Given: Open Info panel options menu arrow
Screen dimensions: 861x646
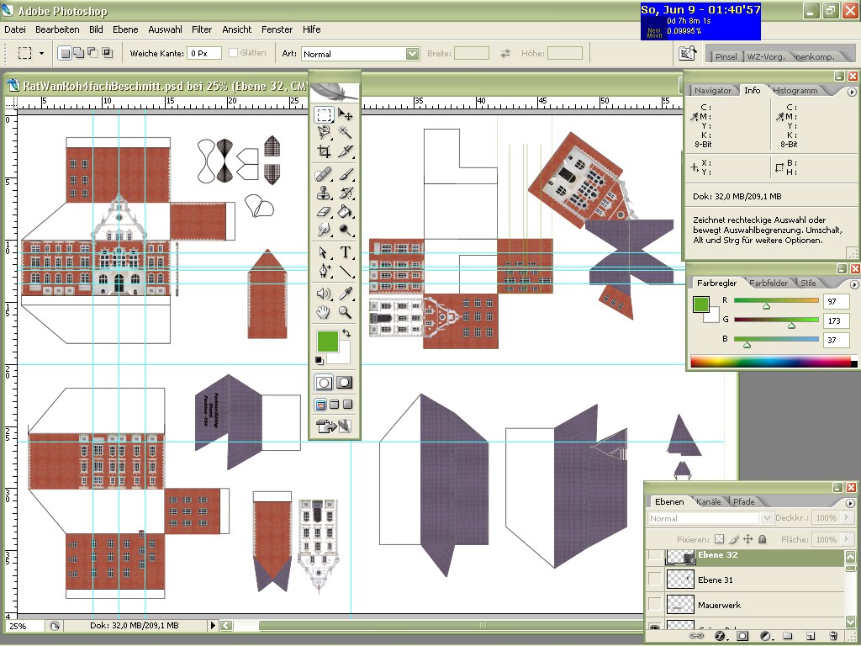Looking at the screenshot, I should click(852, 92).
